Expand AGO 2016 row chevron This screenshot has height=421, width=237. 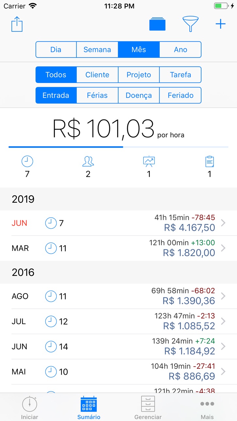[223, 296]
